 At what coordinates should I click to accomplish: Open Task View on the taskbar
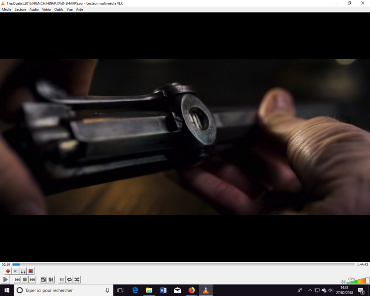(120, 290)
